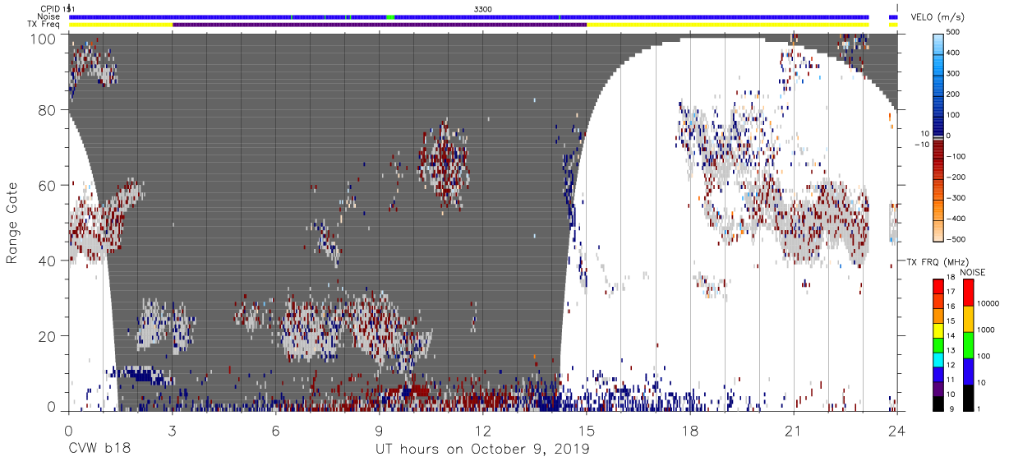Click the 12 label on TX FRQ legend

(951, 364)
